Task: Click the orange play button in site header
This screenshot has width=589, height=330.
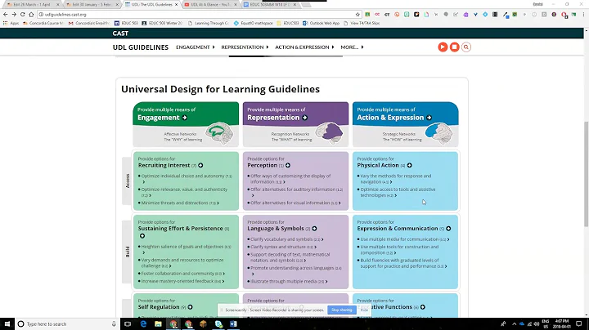Action: 443,47
